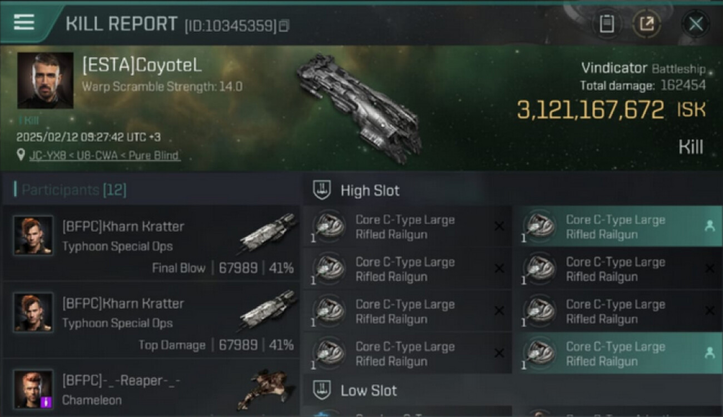This screenshot has height=417, width=723.
Task: Select the Participants [12] tab
Action: (x=74, y=190)
